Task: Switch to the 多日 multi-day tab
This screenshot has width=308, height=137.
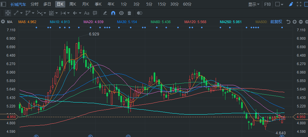Action: point(47,4)
